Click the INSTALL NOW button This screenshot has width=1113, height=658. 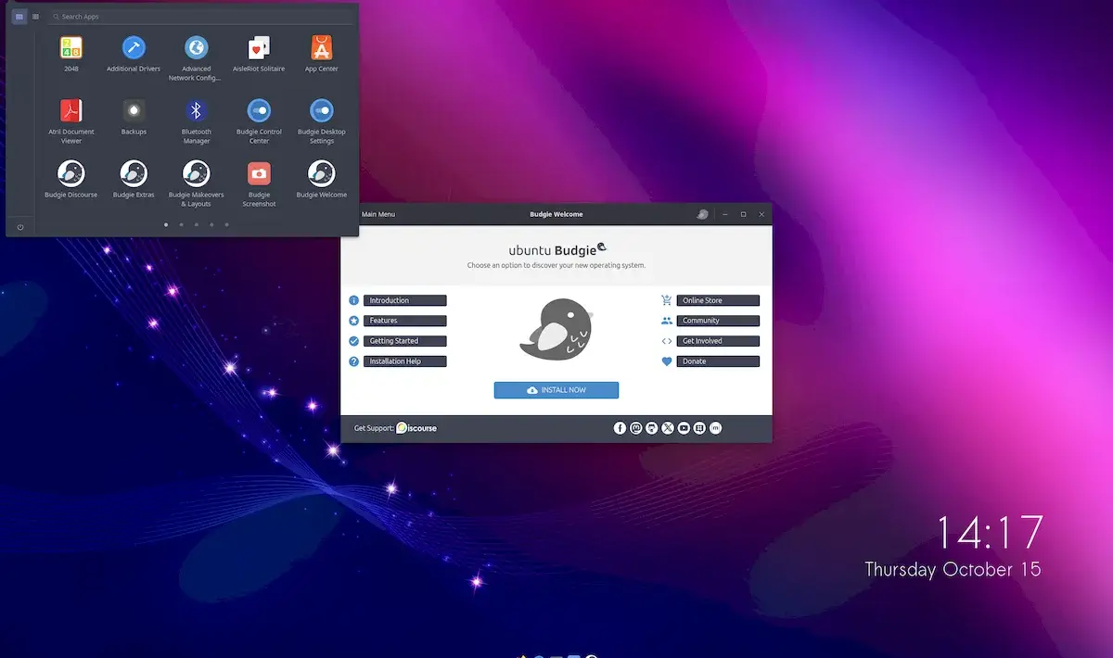point(556,390)
